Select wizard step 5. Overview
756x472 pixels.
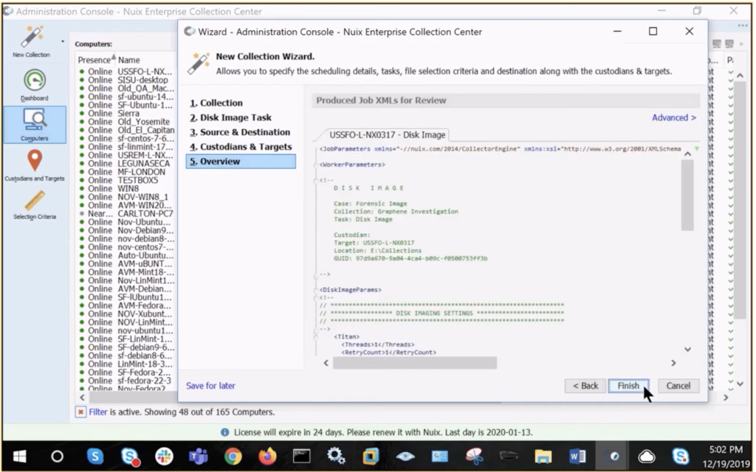241,162
